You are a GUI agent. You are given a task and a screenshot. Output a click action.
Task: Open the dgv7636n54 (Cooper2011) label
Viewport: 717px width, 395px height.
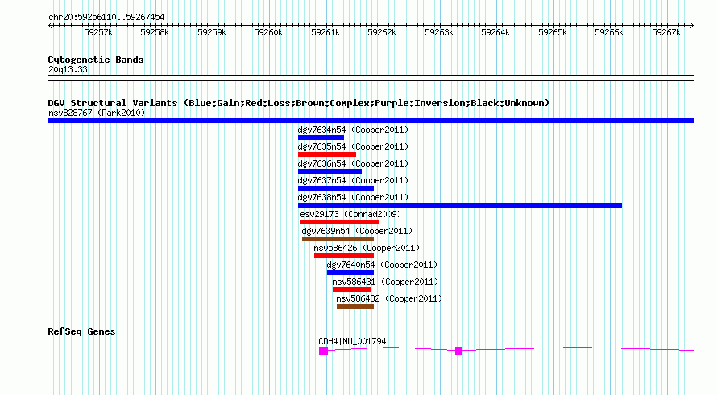click(353, 163)
